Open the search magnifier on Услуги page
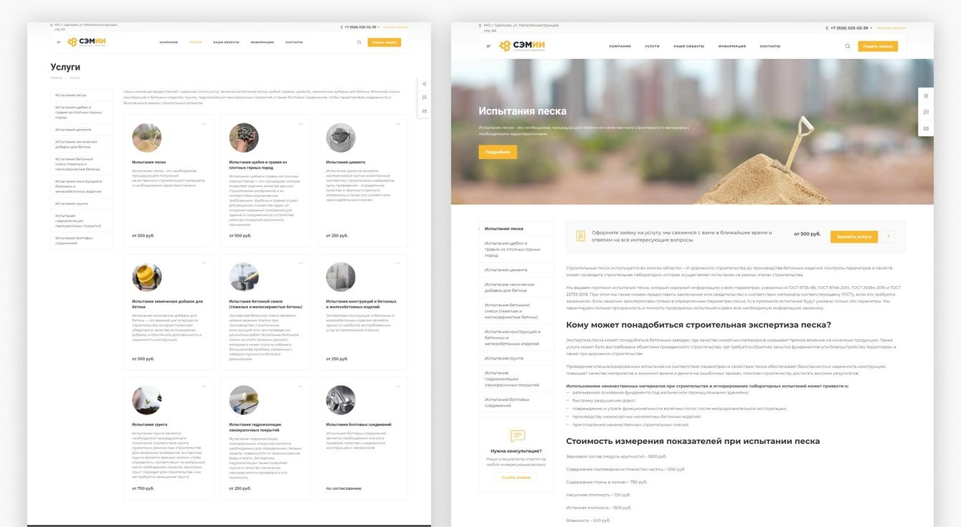 tap(359, 42)
